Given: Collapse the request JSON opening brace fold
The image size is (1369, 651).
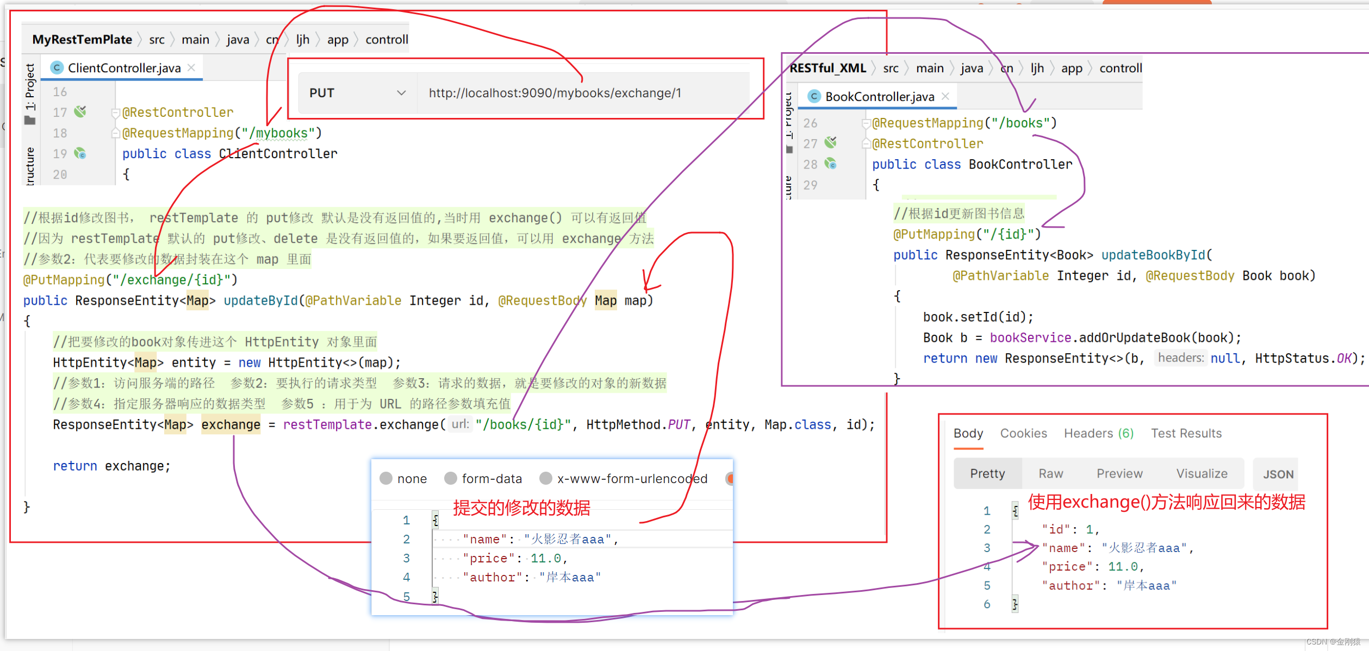Looking at the screenshot, I should pyautogui.click(x=435, y=520).
